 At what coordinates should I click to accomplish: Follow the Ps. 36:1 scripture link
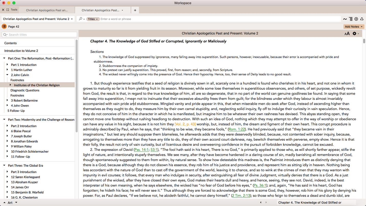coord(260,185)
